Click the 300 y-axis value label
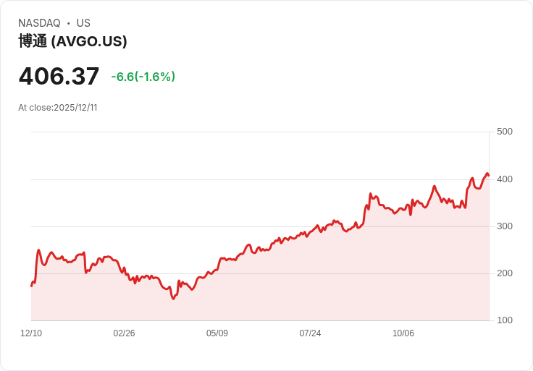The height and width of the screenshot is (371, 533). [x=505, y=226]
